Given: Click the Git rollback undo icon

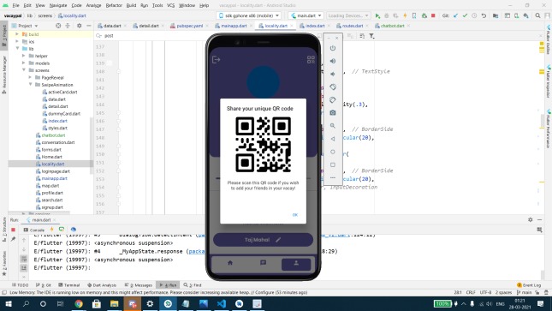Looking at the screenshot, I should click(x=484, y=16).
